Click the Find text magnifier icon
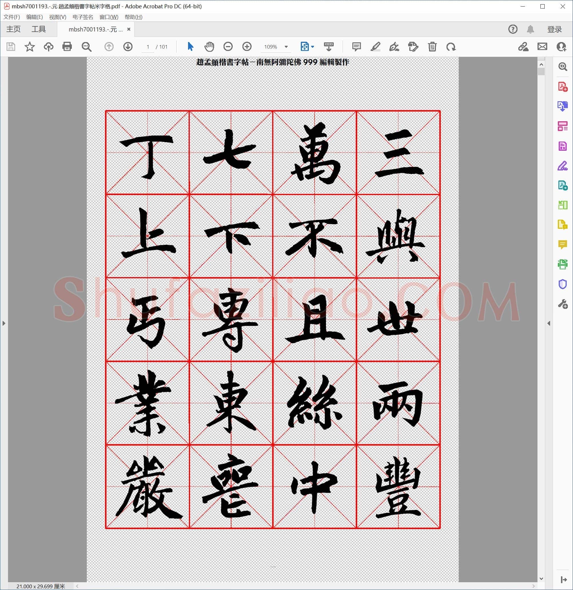The height and width of the screenshot is (590, 573). tap(86, 47)
